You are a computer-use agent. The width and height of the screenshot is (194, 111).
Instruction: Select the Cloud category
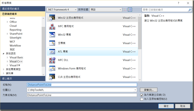click(13, 26)
